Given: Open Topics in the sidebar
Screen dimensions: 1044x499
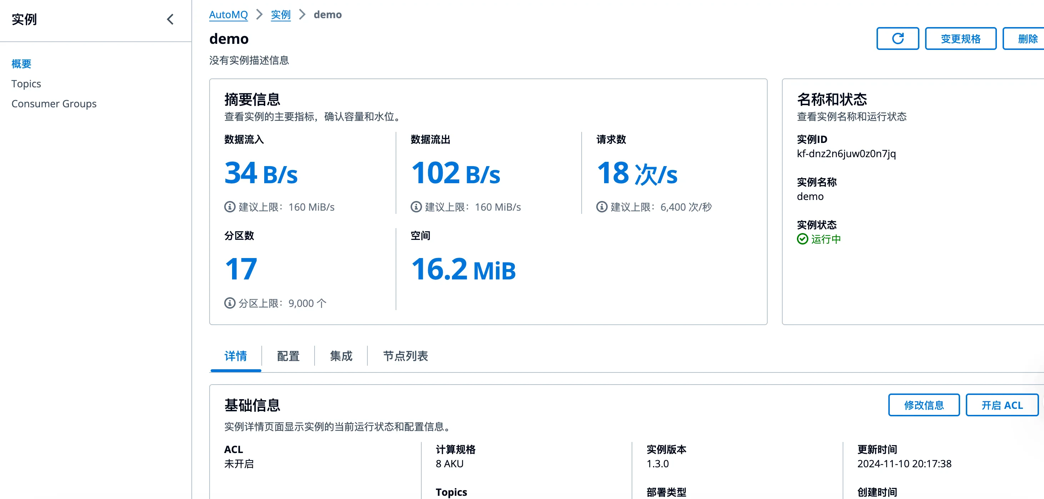Looking at the screenshot, I should (x=26, y=84).
